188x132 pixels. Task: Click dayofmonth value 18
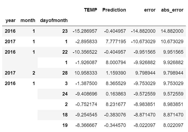pos(65,115)
